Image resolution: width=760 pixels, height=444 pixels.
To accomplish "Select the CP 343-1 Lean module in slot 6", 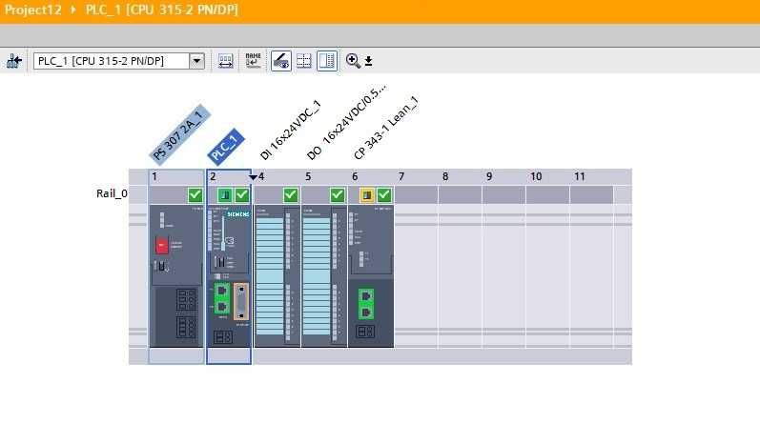I will [x=371, y=276].
